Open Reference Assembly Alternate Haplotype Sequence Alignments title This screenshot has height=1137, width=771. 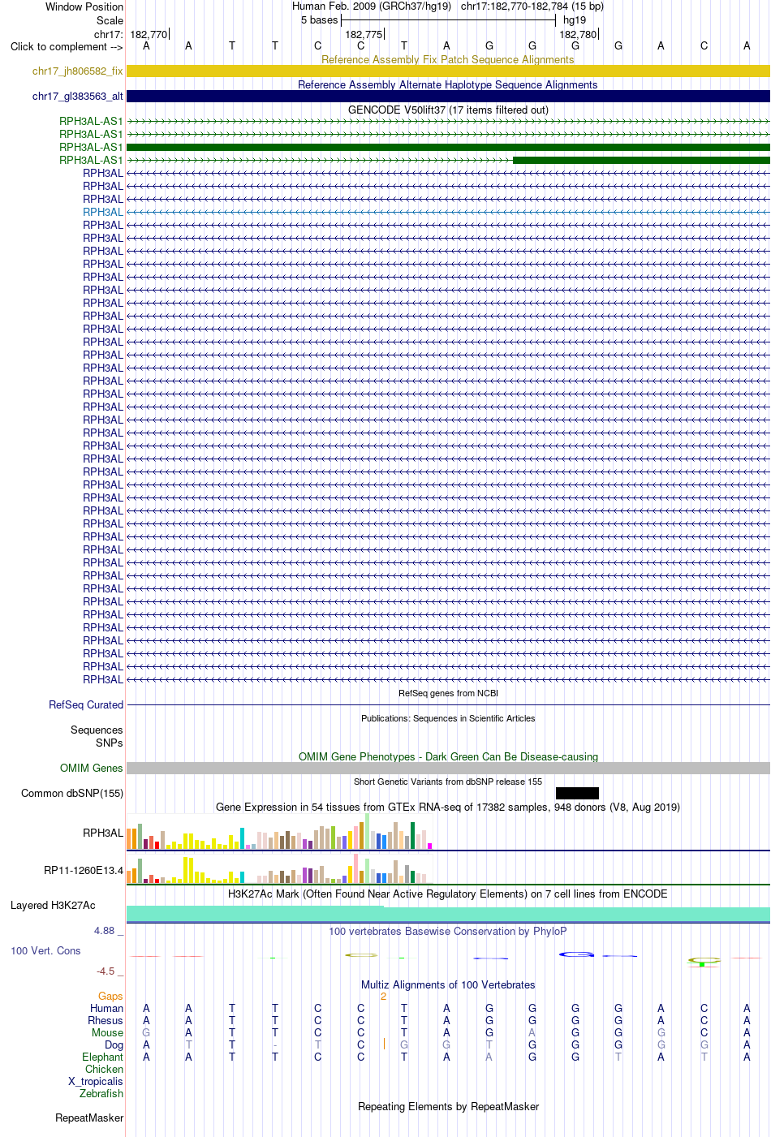(x=448, y=84)
